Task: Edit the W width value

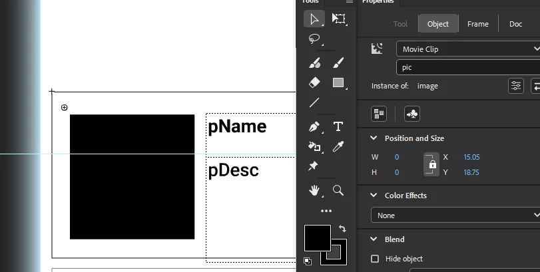Action: point(397,157)
